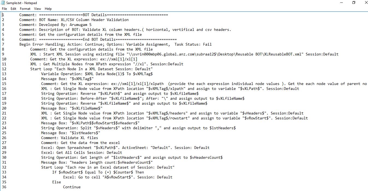Click the Notepad icon in the title bar

3,3
